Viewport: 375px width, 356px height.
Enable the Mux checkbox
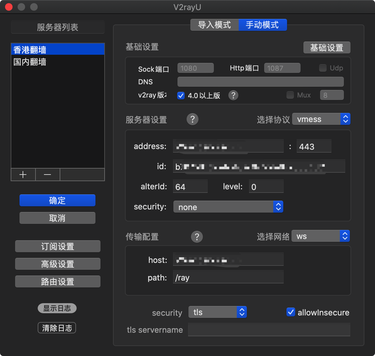[x=290, y=95]
